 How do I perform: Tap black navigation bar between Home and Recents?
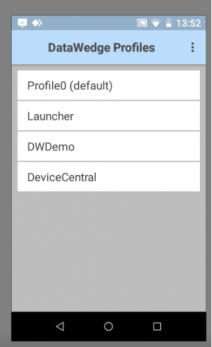133,326
